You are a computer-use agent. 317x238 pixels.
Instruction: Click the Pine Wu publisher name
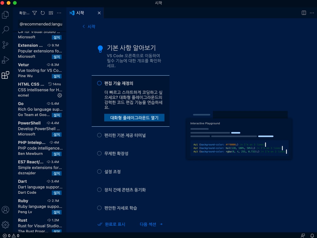pyautogui.click(x=25, y=76)
